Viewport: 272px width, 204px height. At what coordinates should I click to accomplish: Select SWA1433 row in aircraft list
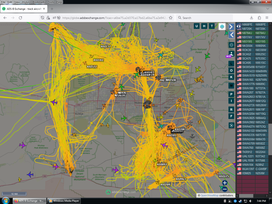coord(253,71)
